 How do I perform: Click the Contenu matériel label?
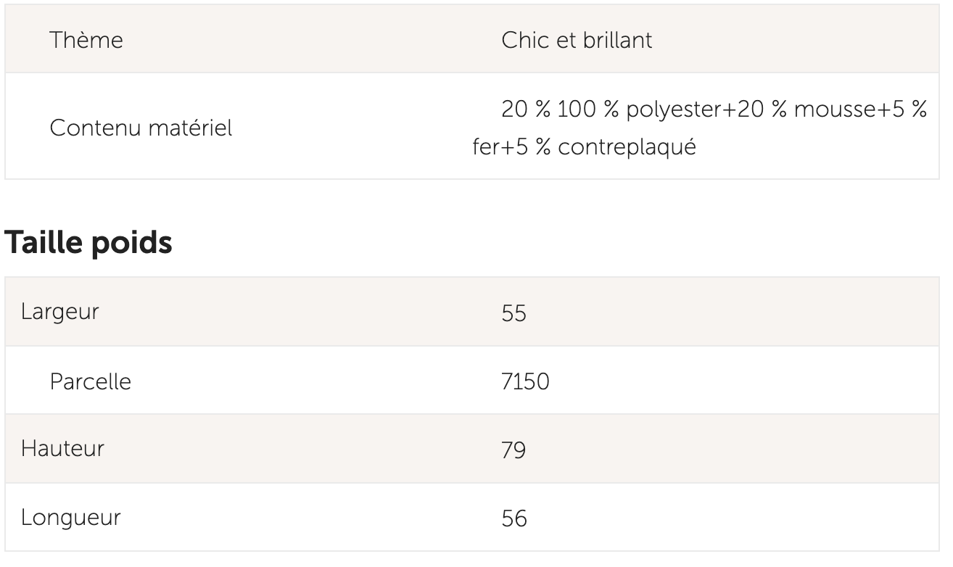pyautogui.click(x=141, y=129)
